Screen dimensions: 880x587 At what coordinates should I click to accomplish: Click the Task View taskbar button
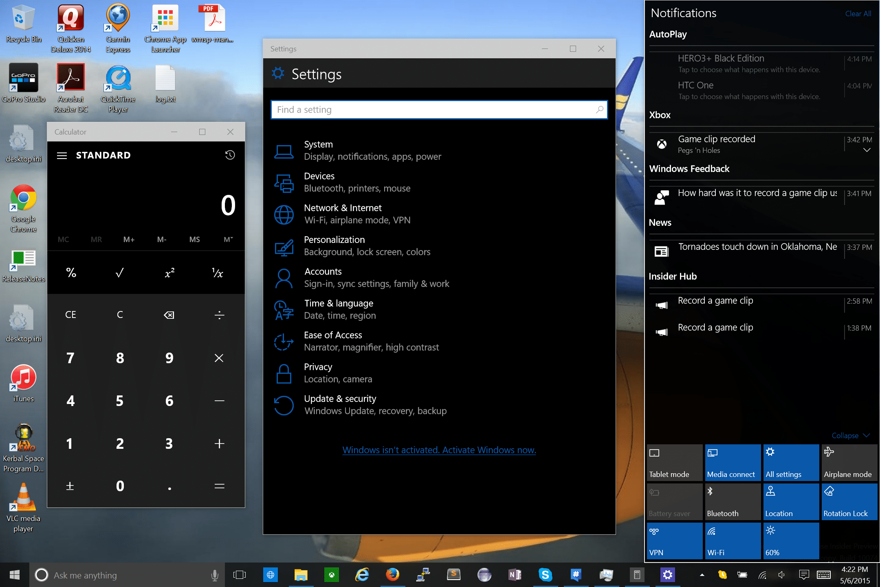click(240, 575)
